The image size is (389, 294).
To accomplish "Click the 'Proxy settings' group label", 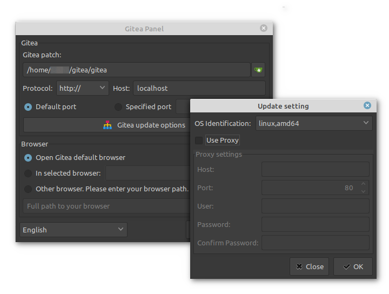I will (219, 155).
